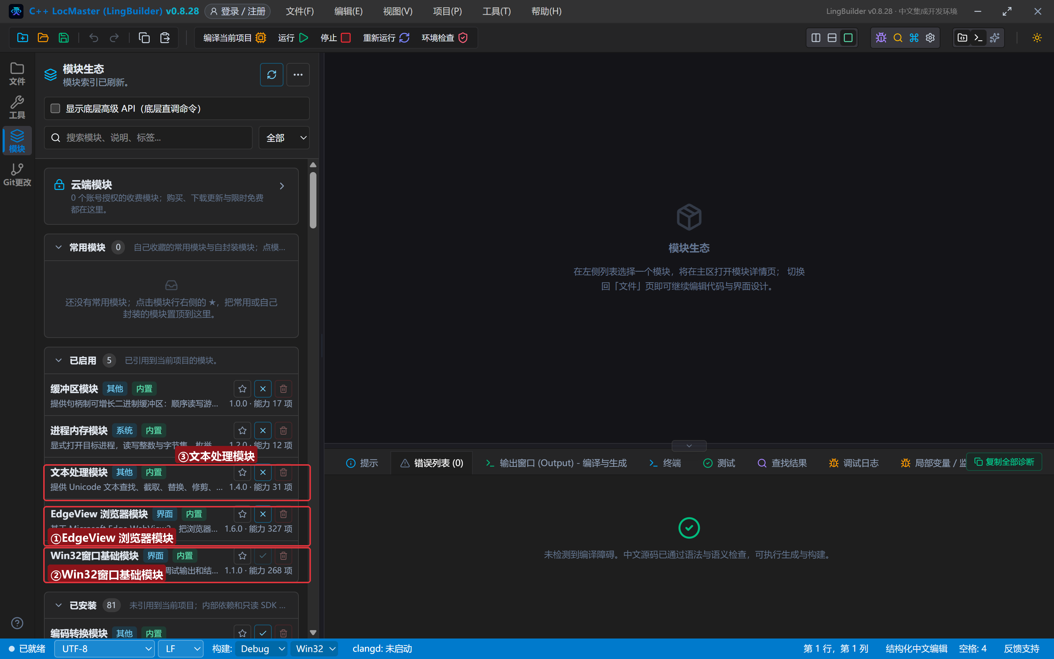Open the UTF-8 encoding dropdown

click(105, 648)
